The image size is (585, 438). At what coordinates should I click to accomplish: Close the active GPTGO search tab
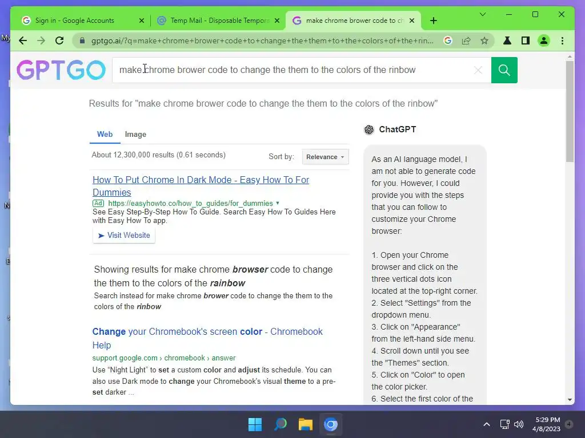click(412, 21)
